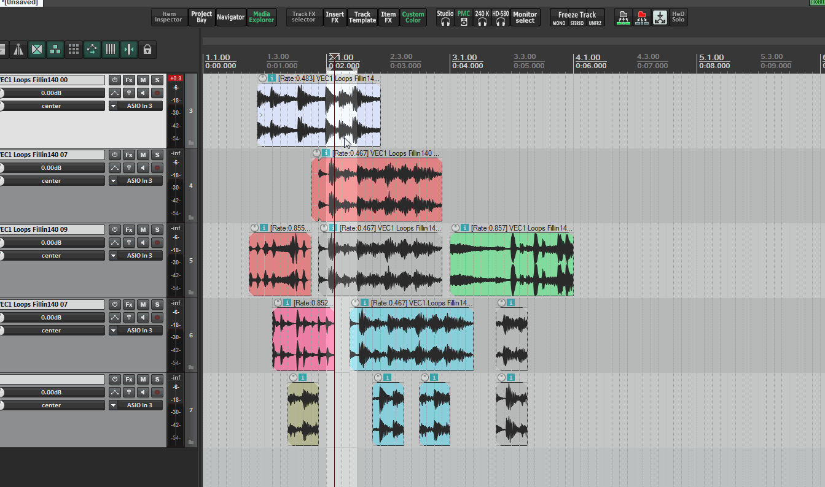The height and width of the screenshot is (487, 825).
Task: Toggle the metronome icon in the left toolbar
Action: (18, 50)
